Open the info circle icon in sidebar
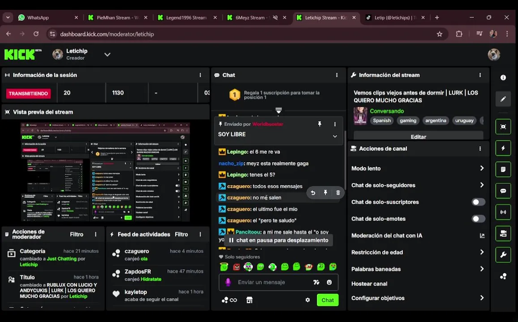 (x=503, y=77)
